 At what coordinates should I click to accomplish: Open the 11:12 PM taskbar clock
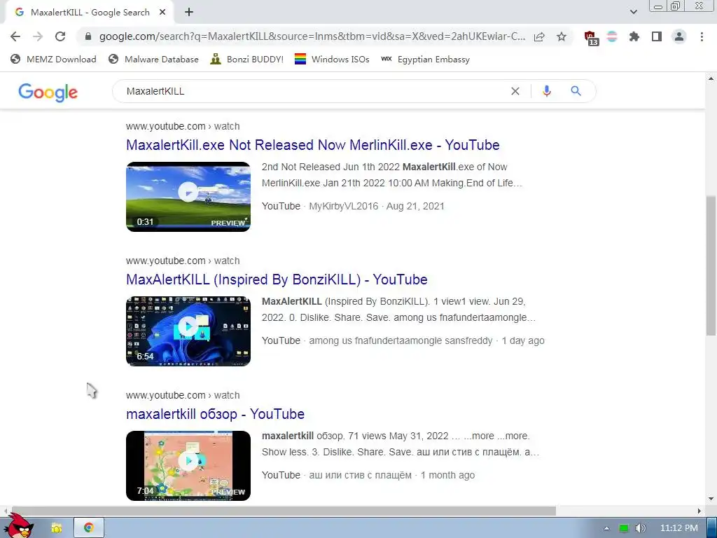(679, 528)
